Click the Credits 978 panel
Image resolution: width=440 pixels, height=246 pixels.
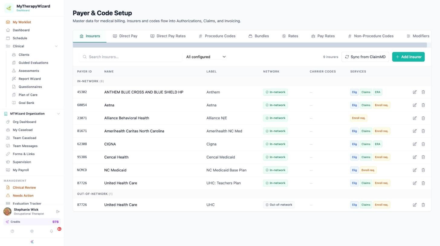pos(32,222)
